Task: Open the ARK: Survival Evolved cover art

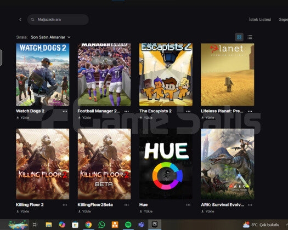Action: (228, 164)
